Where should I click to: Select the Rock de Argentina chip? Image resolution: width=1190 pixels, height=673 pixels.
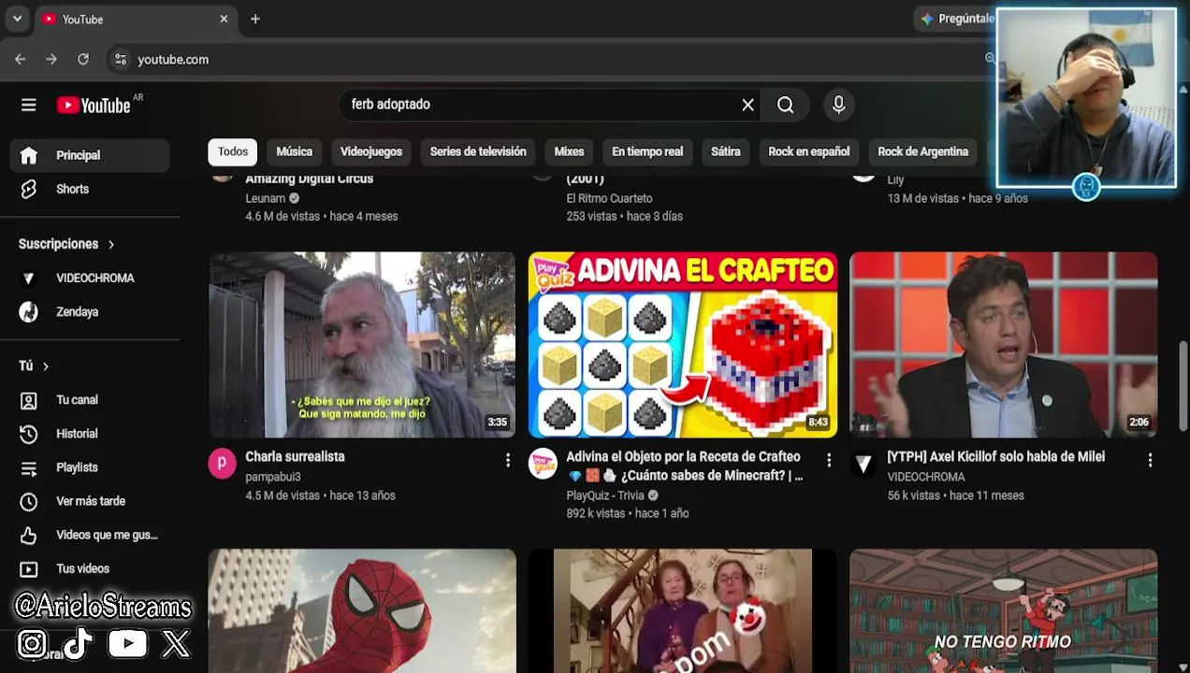point(923,151)
